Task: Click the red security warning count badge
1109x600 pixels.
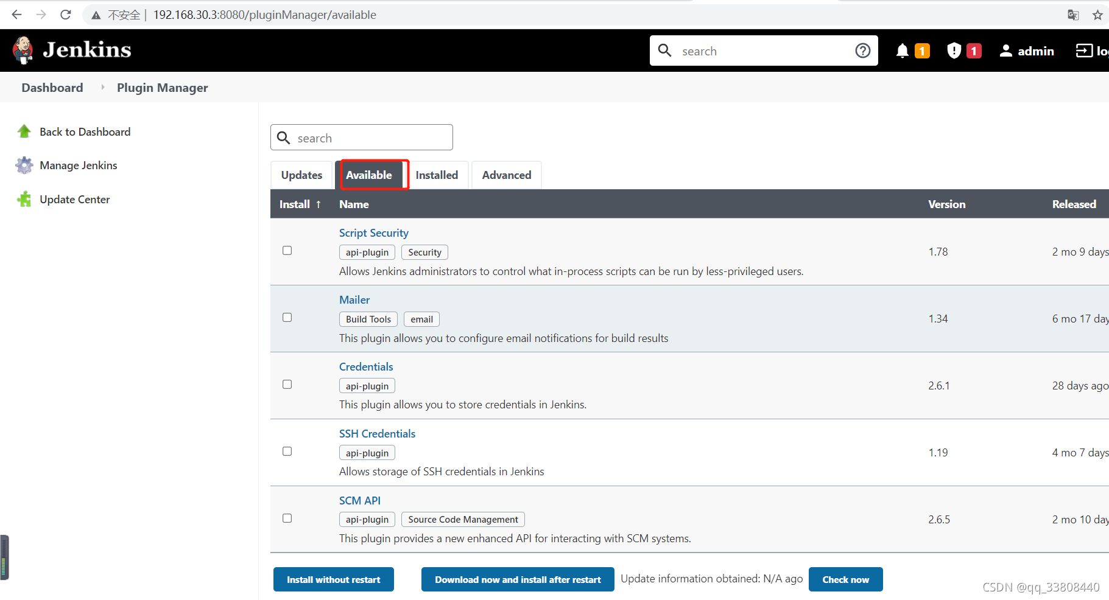Action: tap(974, 51)
